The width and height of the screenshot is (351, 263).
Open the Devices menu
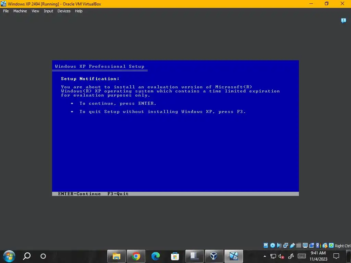(x=64, y=11)
